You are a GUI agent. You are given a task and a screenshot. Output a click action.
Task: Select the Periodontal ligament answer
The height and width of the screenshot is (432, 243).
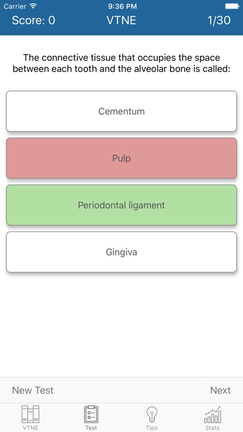coord(121,205)
